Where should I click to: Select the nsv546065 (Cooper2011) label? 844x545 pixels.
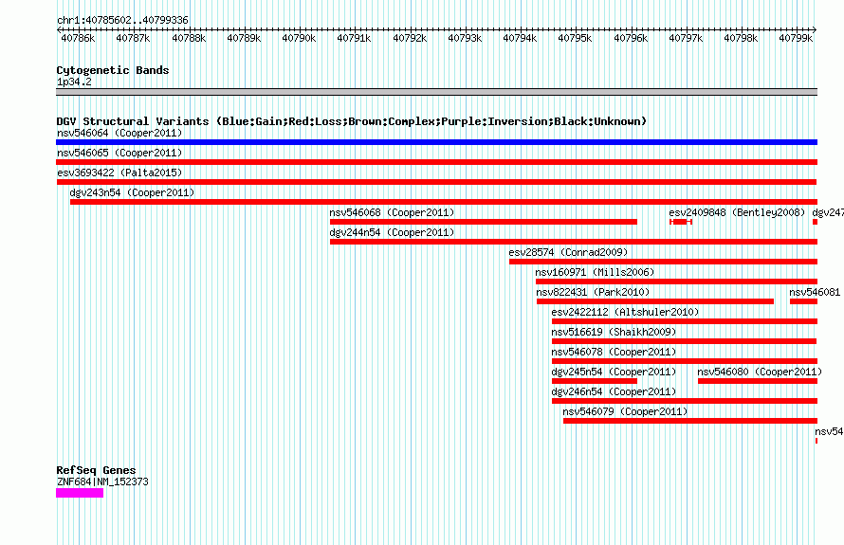[119, 153]
